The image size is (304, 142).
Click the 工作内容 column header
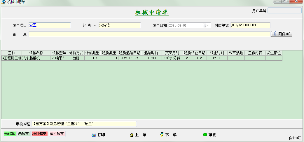coord(255,53)
